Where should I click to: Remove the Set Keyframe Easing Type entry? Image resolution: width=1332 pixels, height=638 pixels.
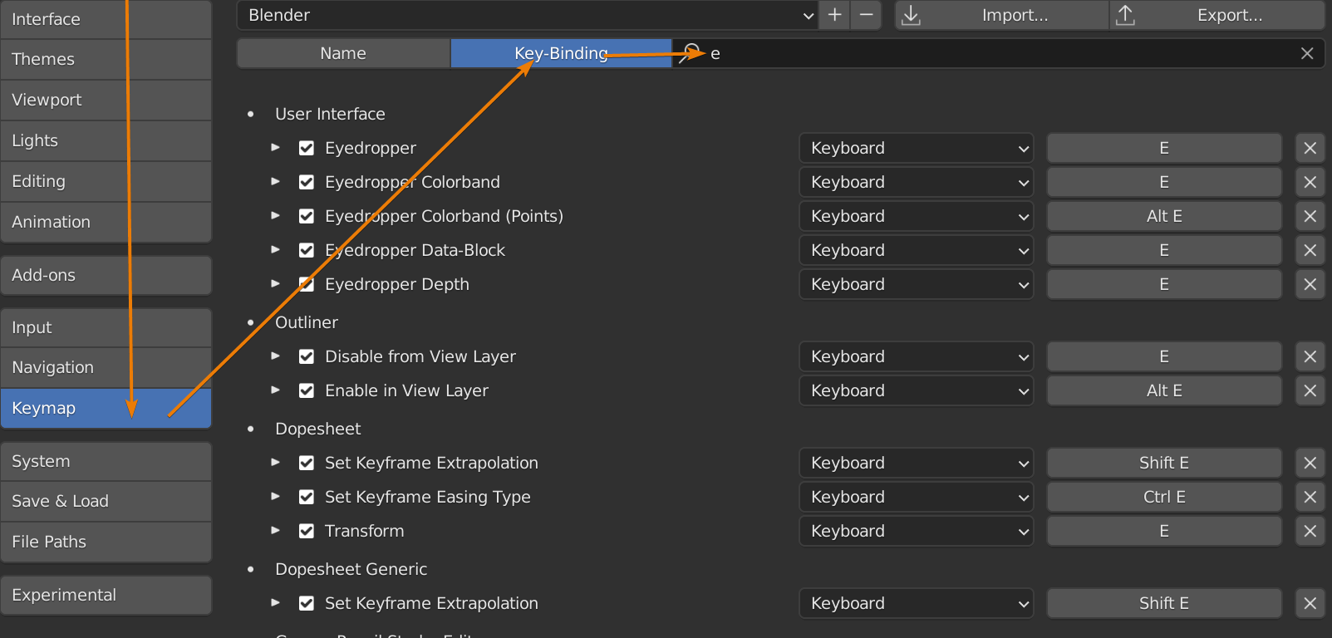pyautogui.click(x=1310, y=497)
